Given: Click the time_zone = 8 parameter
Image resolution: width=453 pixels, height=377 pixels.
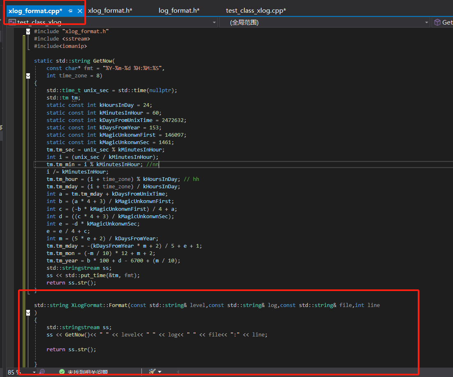Looking at the screenshot, I should point(73,76).
